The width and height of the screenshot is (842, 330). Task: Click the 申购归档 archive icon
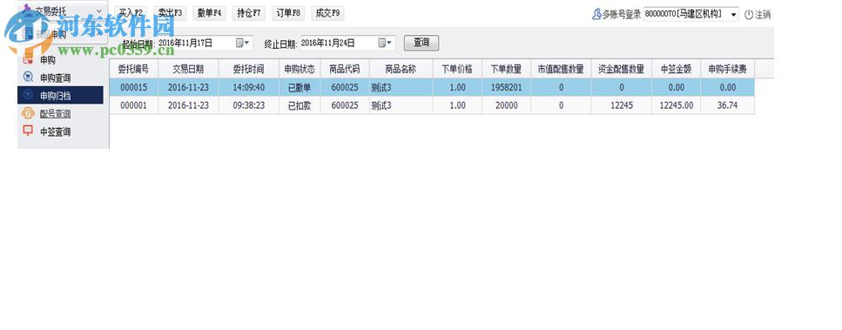28,96
